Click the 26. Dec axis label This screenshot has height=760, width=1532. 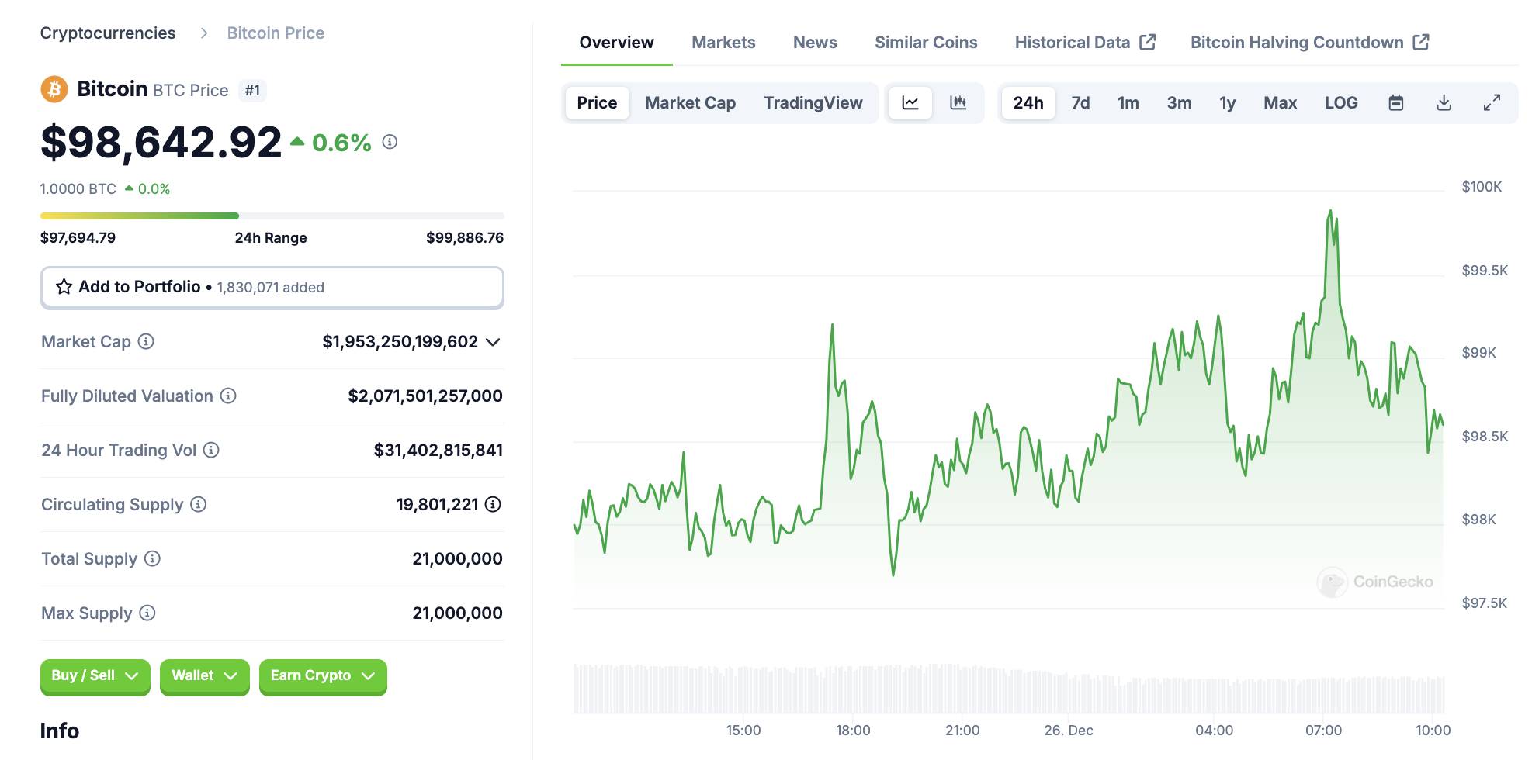point(1069,731)
